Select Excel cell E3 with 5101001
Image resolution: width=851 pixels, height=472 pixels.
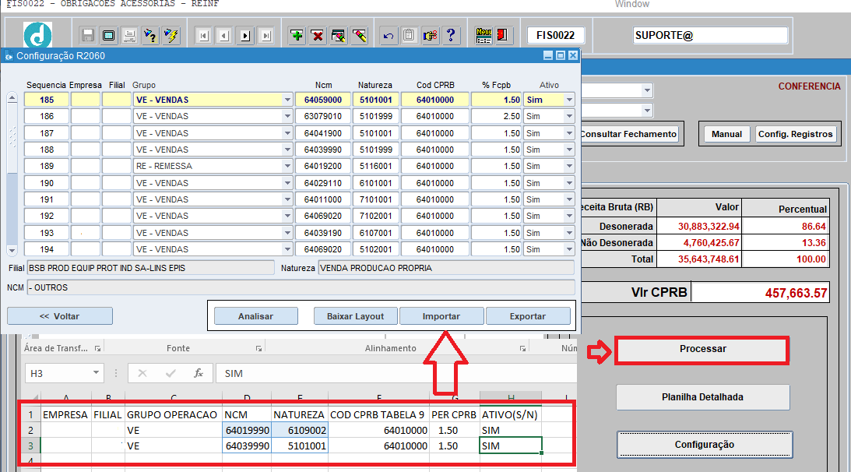point(300,446)
